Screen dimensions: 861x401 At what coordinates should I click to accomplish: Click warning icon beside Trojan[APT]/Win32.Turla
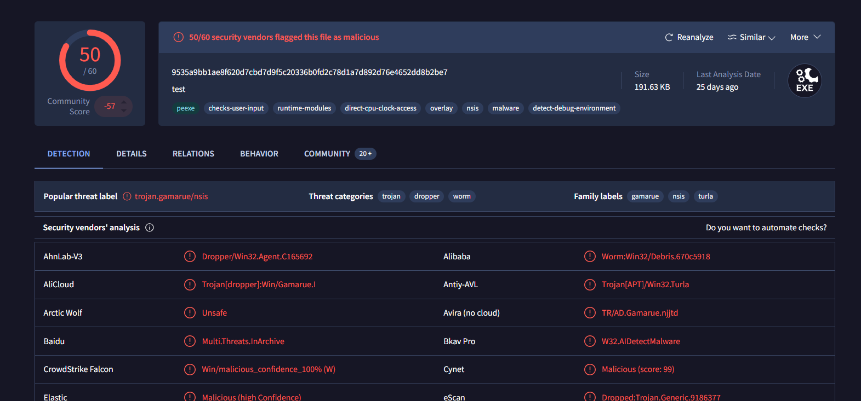(590, 284)
